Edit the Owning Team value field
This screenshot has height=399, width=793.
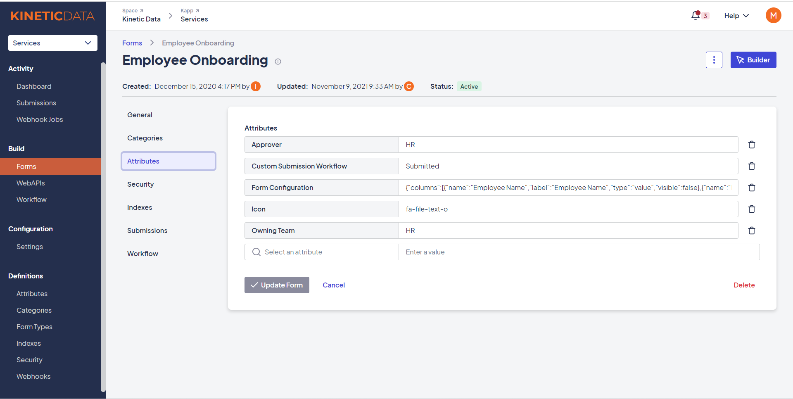pos(568,230)
